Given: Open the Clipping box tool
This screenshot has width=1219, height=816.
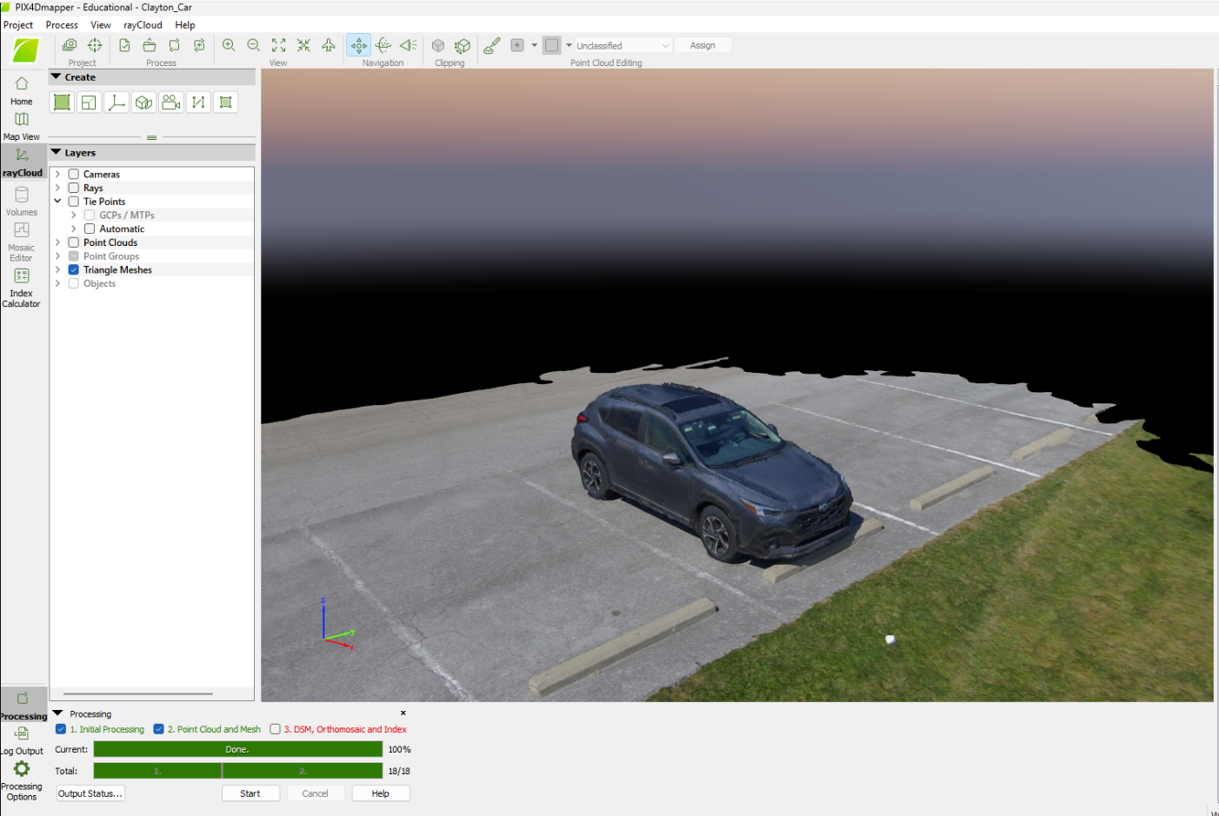Looking at the screenshot, I should click(438, 44).
